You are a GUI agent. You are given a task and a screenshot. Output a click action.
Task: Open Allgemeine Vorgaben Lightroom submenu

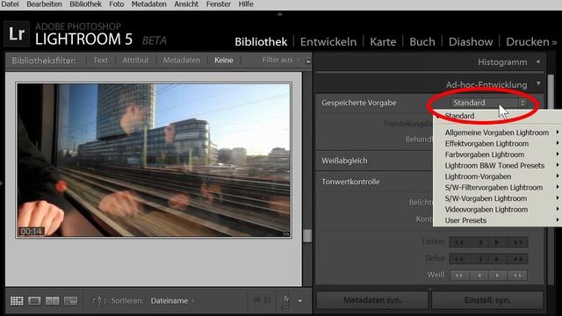click(498, 133)
